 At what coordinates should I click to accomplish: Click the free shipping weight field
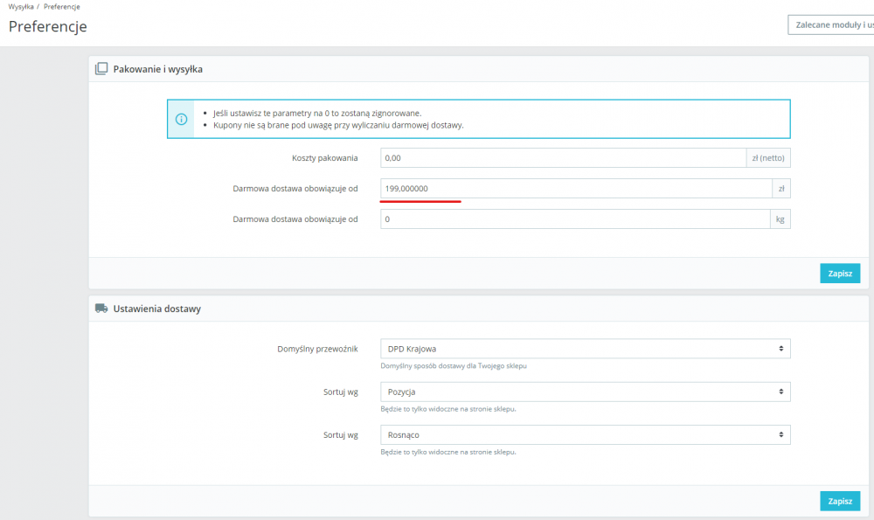(575, 219)
